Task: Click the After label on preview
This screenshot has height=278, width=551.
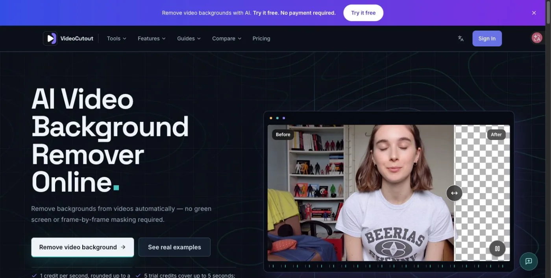Action: click(496, 134)
